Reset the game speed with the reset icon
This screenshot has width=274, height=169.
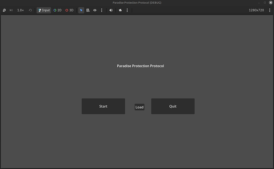(x=30, y=10)
